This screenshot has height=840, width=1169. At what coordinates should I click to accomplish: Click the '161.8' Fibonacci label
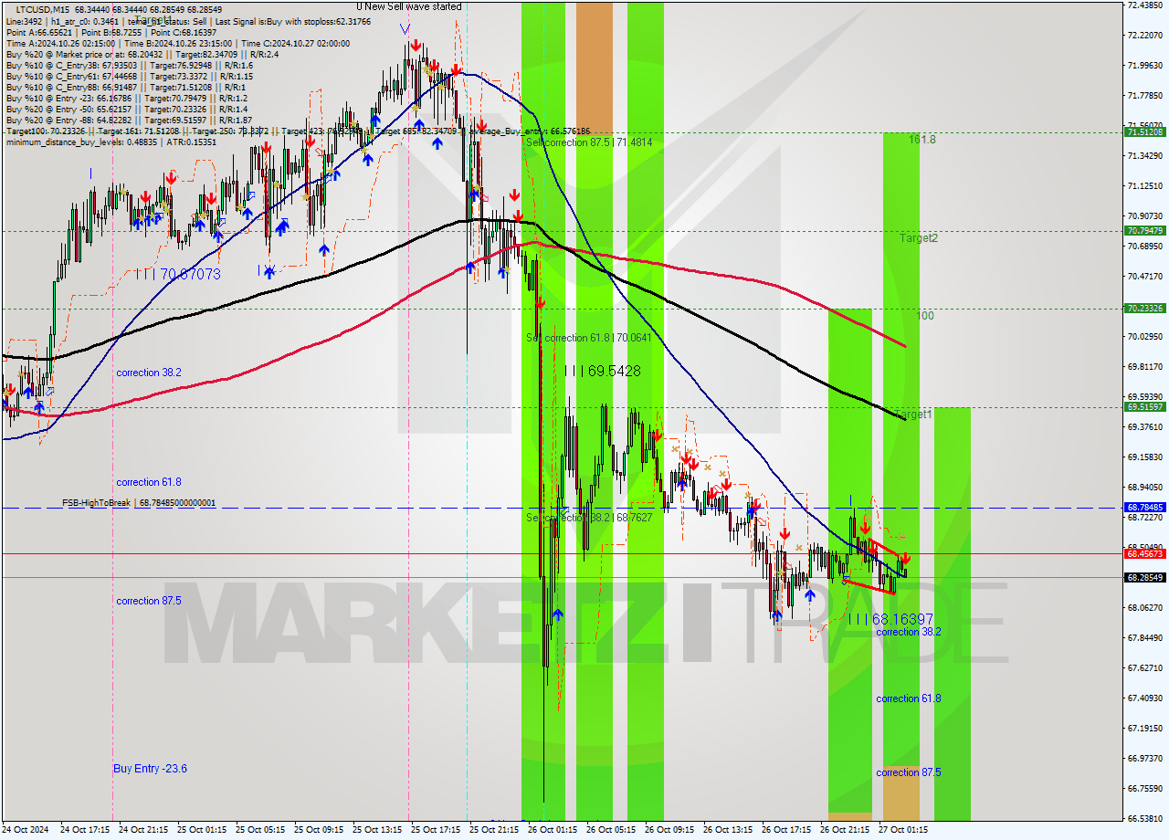point(922,140)
